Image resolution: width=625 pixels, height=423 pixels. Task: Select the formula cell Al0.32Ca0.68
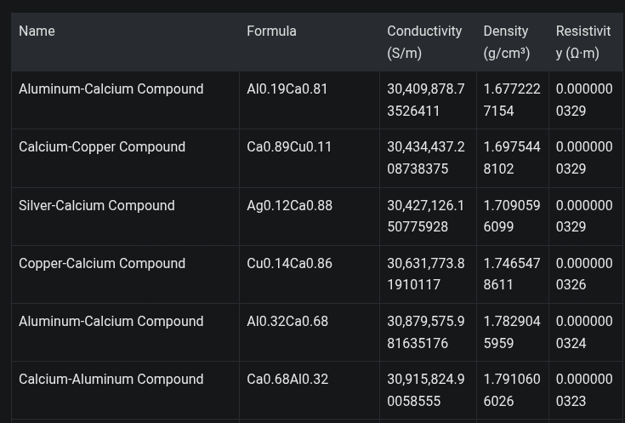coord(287,322)
